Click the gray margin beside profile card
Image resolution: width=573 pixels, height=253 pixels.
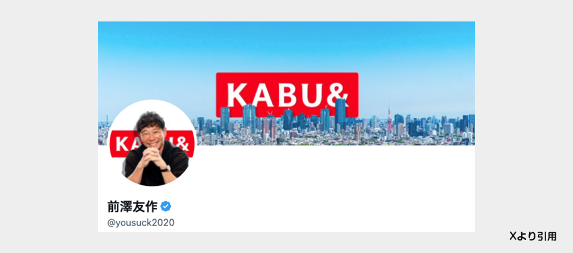48,126
